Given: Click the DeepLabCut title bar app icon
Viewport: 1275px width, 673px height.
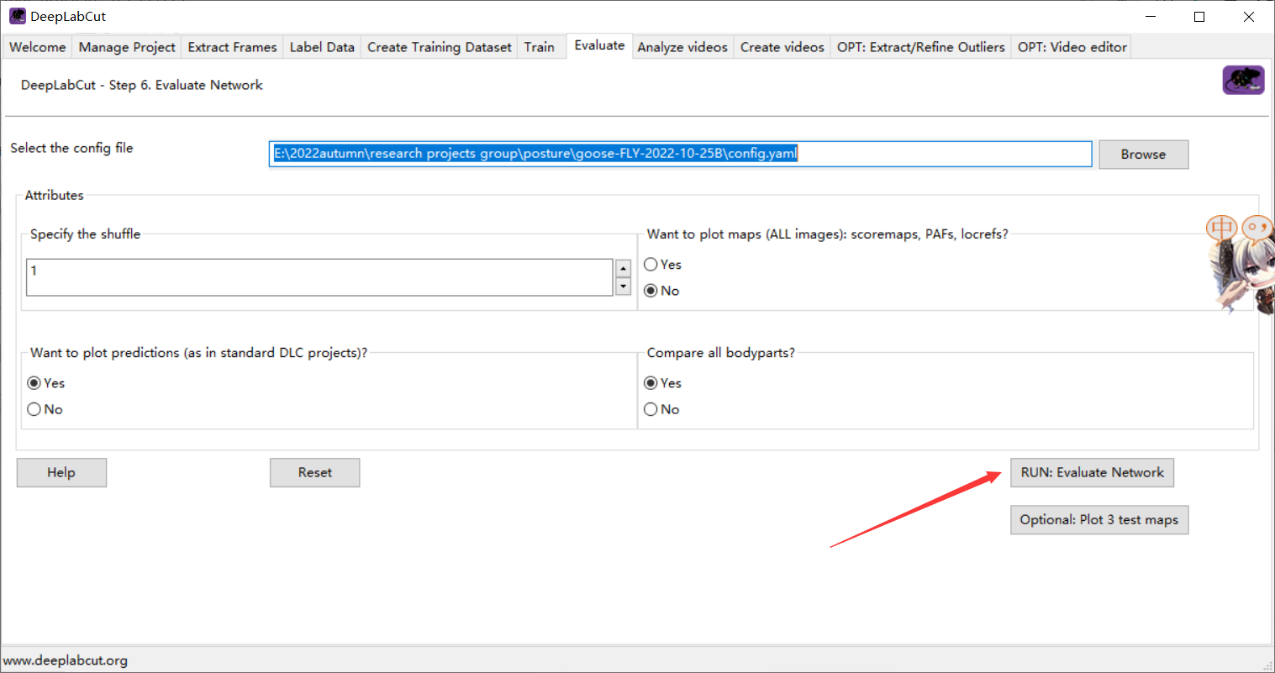Looking at the screenshot, I should point(18,16).
